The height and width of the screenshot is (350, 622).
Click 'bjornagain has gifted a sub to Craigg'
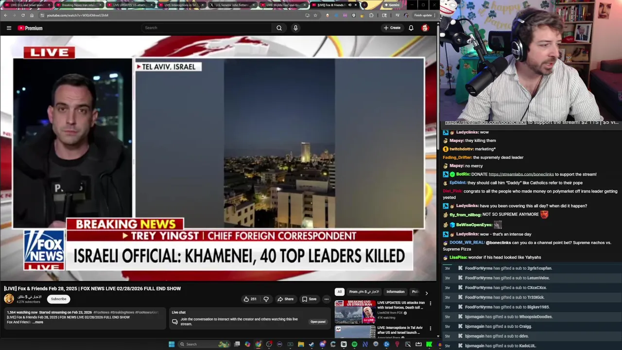[x=498, y=327]
